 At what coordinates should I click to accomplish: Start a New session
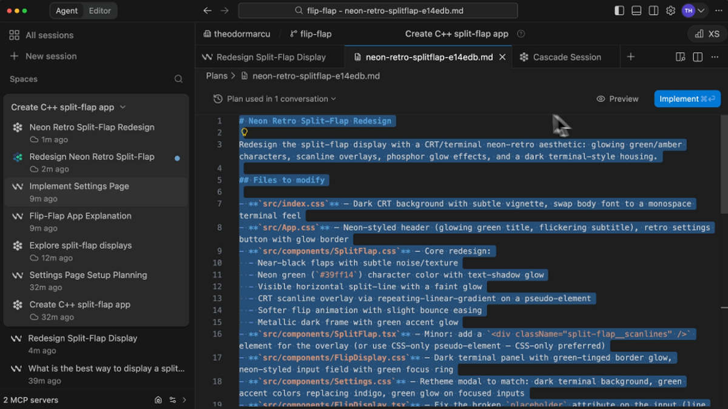[42, 56]
